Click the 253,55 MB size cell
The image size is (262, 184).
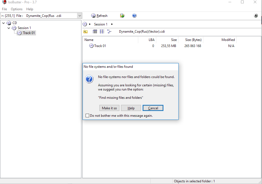169,46
